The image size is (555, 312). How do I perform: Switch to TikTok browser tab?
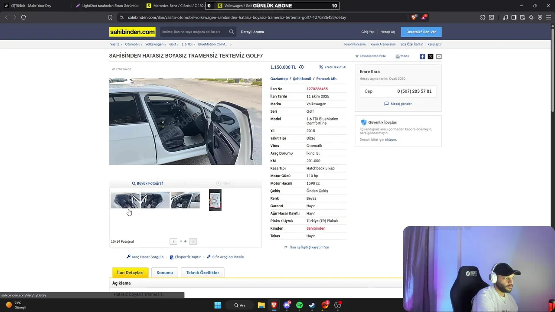coord(35,6)
